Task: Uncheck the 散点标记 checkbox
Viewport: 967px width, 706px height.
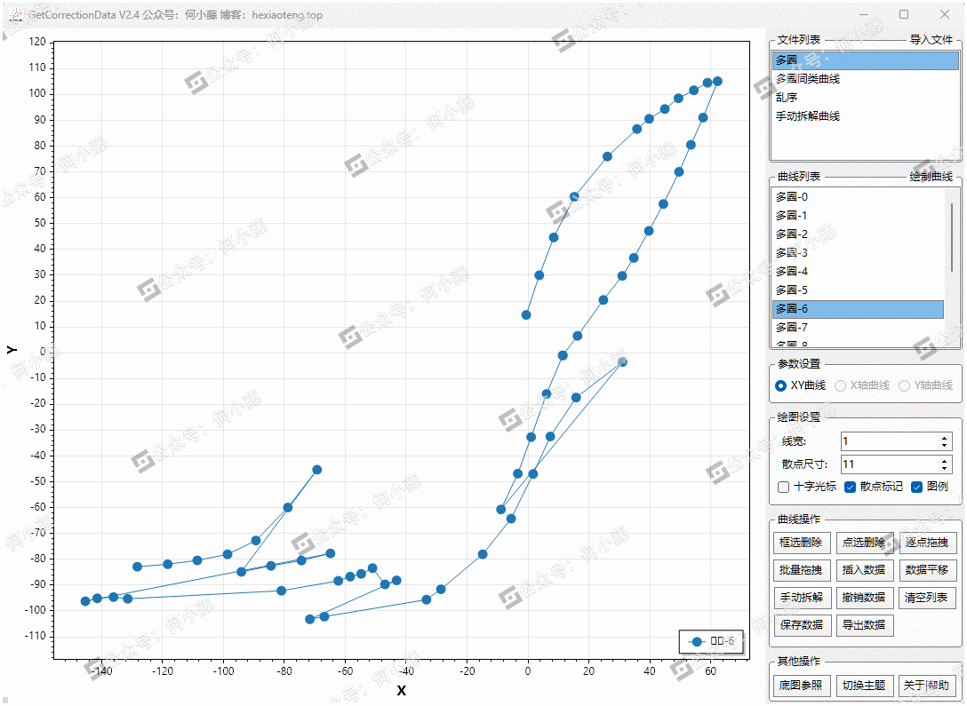Action: pos(851,487)
